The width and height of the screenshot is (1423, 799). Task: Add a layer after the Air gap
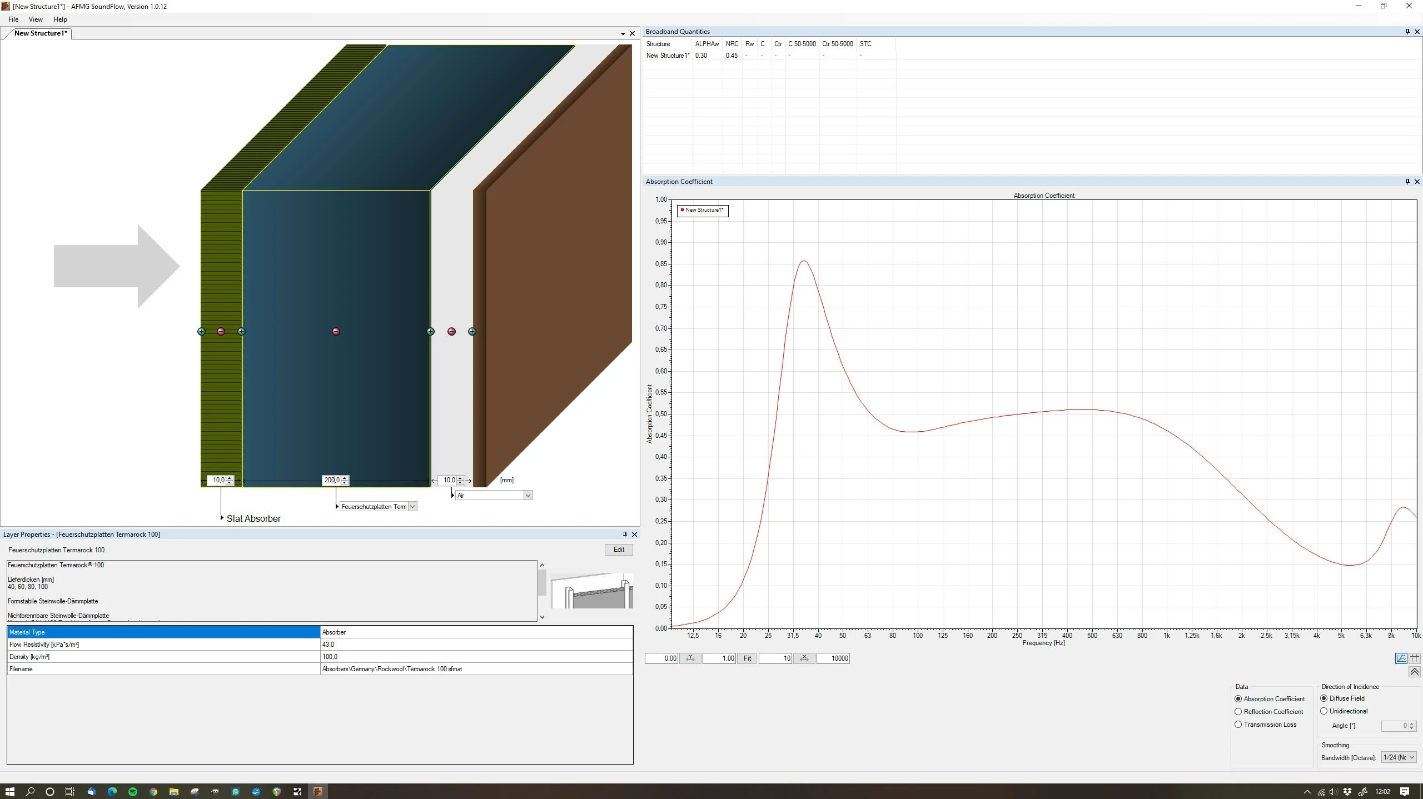pyautogui.click(x=472, y=332)
